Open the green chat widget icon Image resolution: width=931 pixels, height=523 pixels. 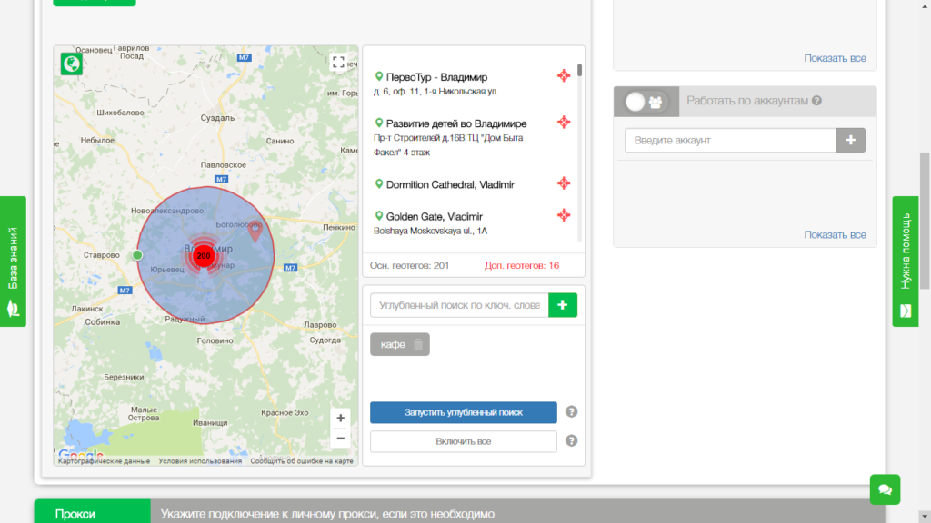[885, 489]
